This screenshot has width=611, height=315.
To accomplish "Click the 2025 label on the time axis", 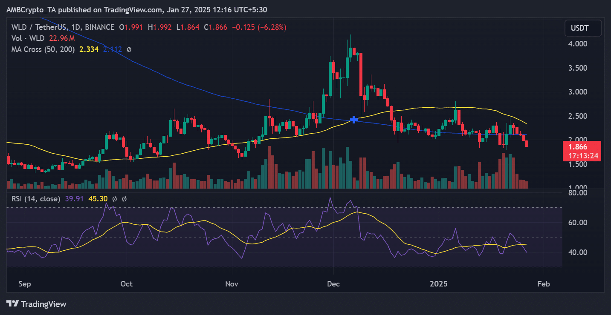I will [439, 283].
